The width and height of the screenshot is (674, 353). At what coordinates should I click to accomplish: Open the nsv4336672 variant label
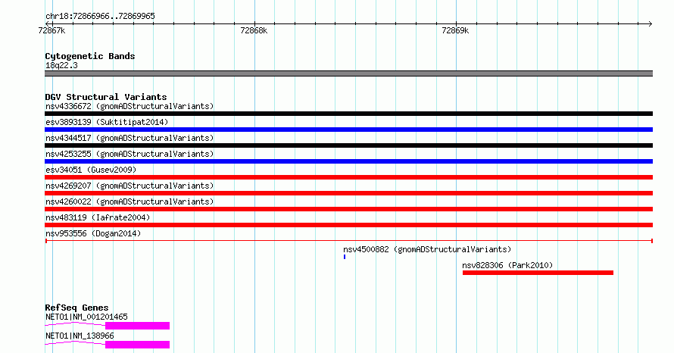tap(129, 106)
